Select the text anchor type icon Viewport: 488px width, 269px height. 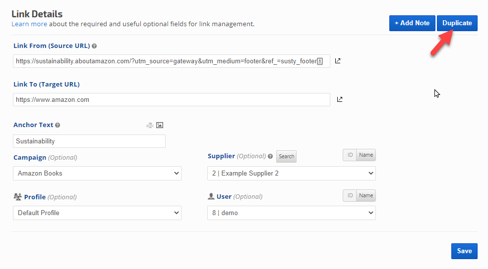point(150,125)
